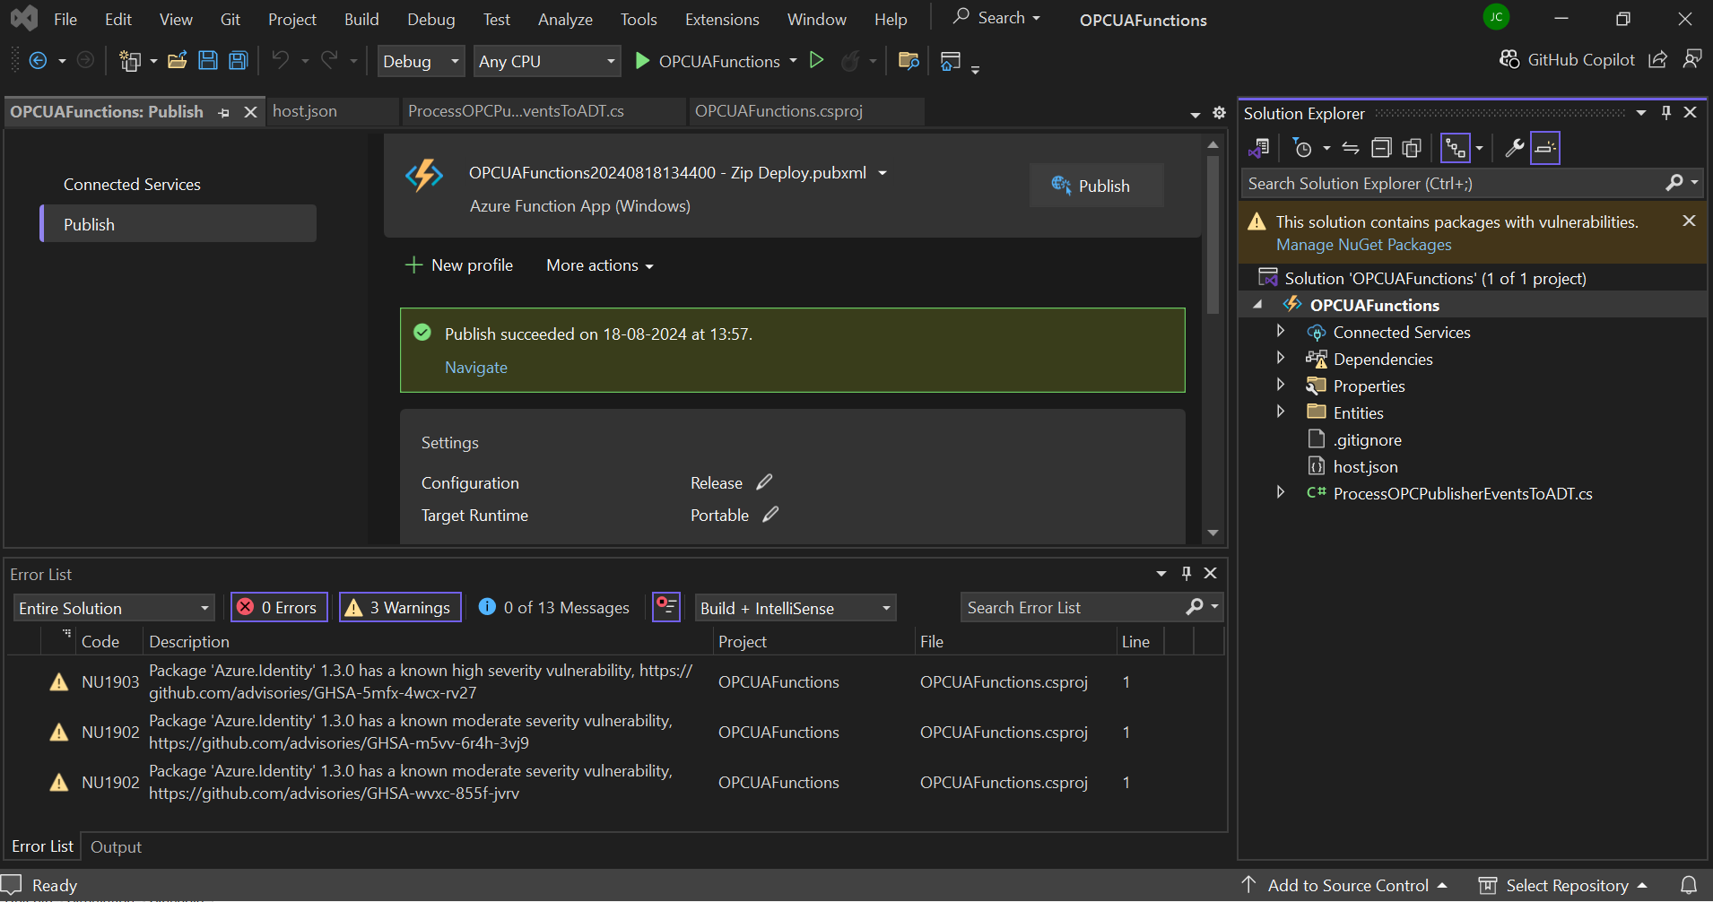Screen dimensions: 1713x902
Task: Open the Build menu
Action: (361, 19)
